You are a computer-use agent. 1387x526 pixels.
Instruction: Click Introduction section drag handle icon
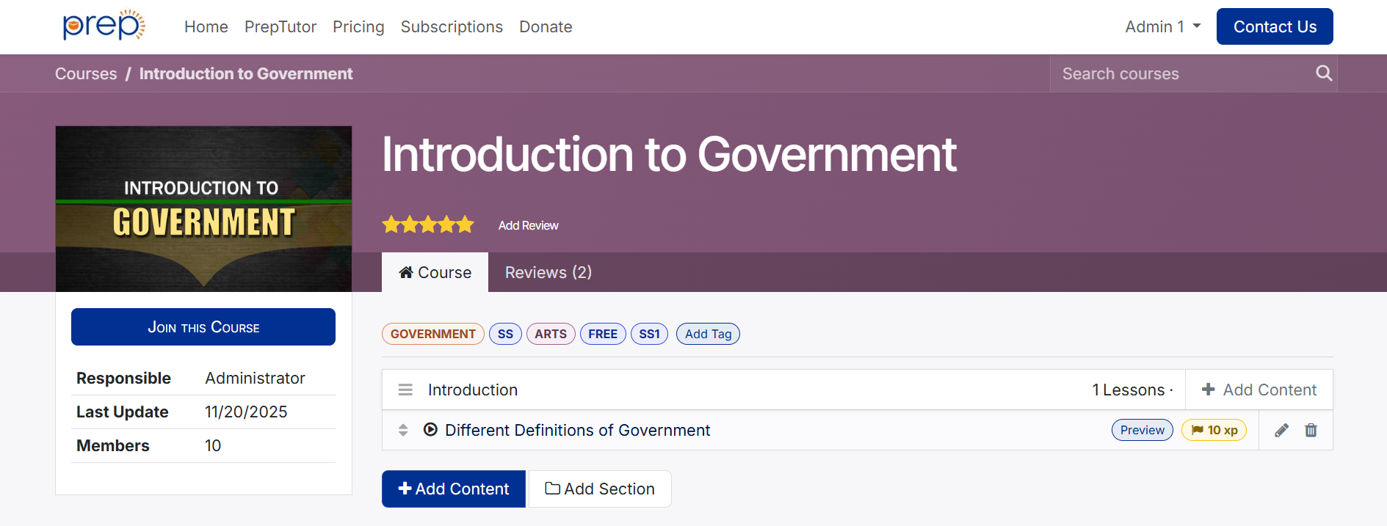(x=405, y=390)
